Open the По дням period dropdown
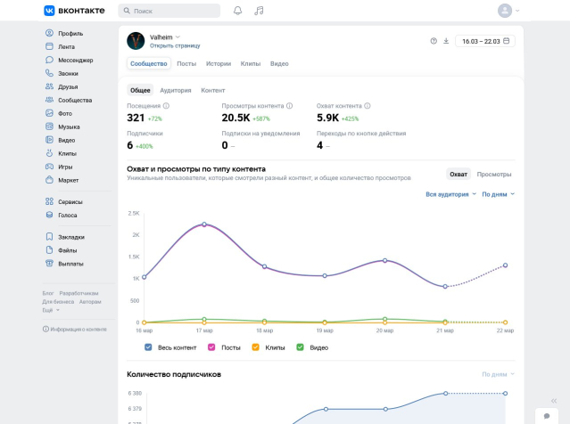 coord(498,193)
